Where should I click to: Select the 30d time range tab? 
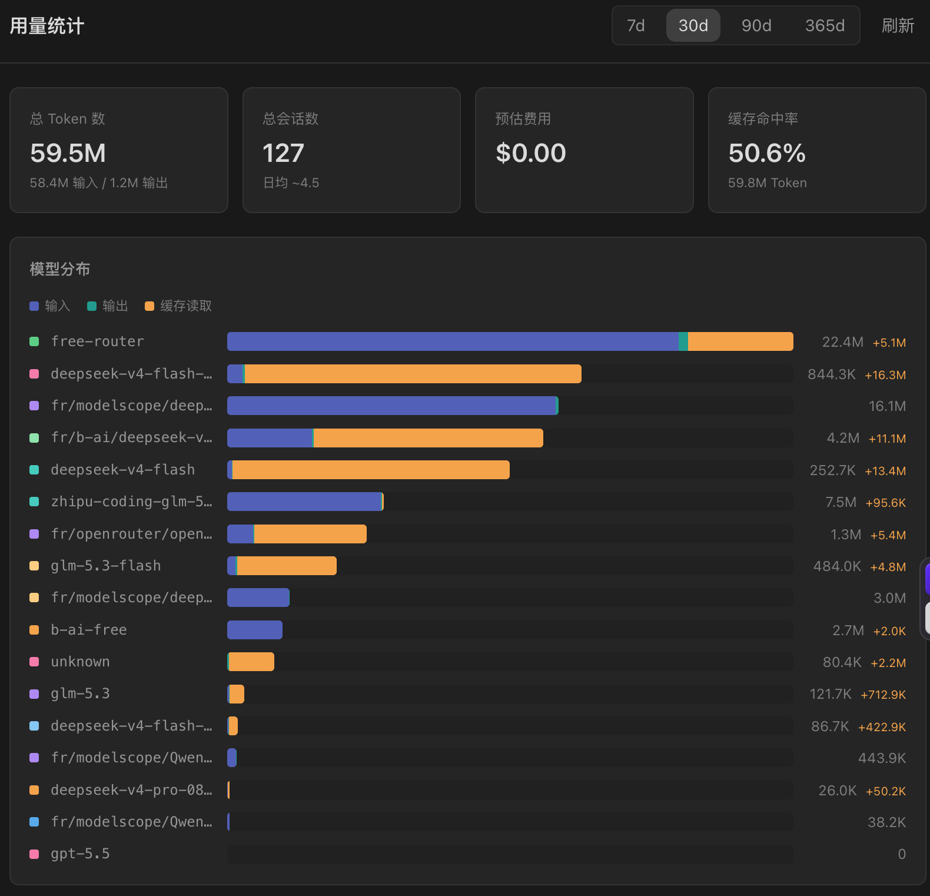point(693,25)
